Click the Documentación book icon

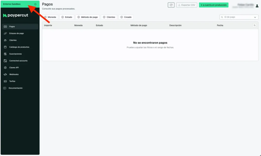tap(5, 88)
